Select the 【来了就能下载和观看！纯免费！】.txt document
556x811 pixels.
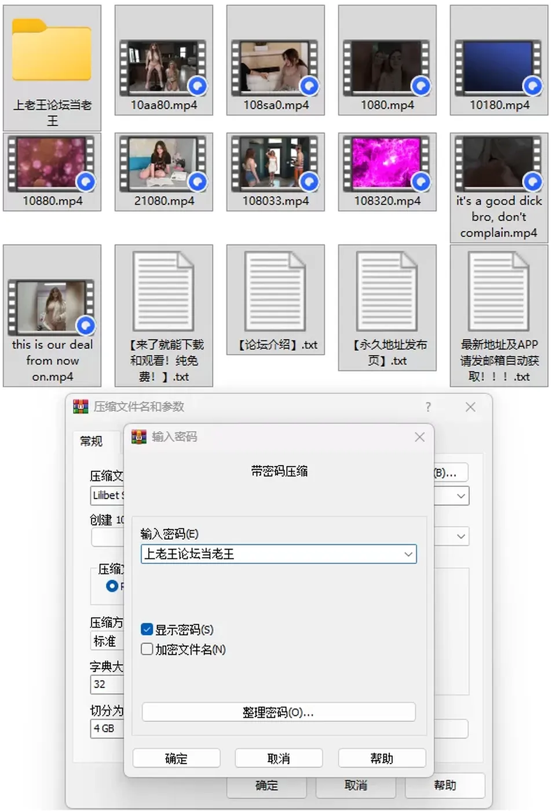click(x=163, y=316)
